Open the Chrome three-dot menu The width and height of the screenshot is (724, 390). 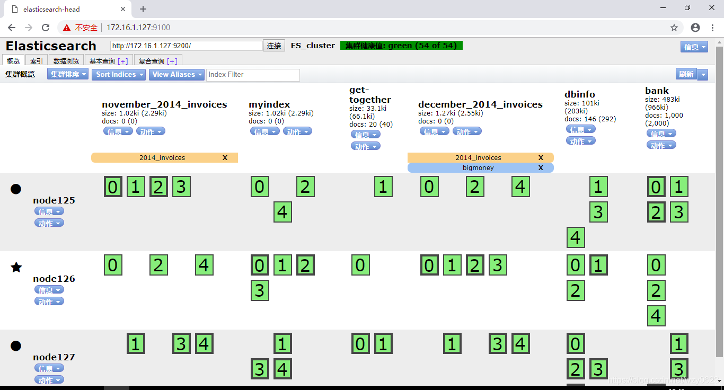pos(712,28)
